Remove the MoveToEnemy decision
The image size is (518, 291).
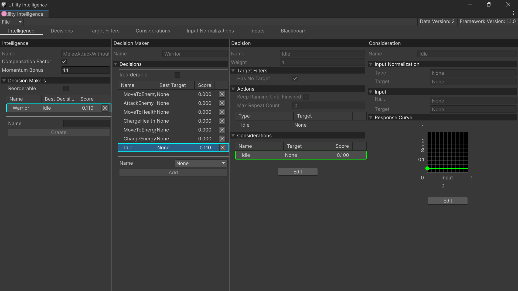[222, 94]
